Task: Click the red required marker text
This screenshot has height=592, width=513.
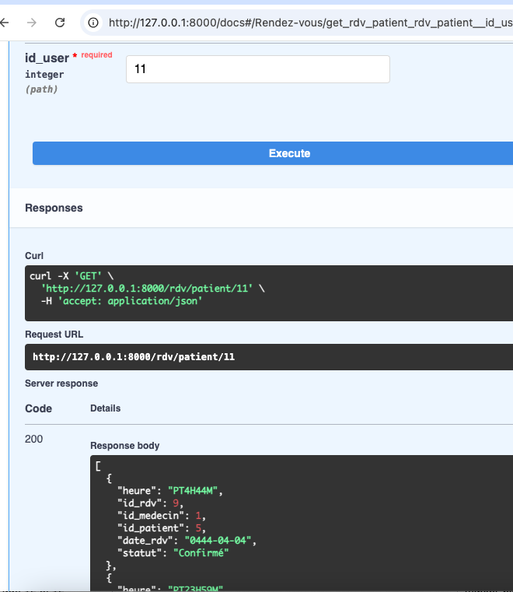Action: [96, 54]
